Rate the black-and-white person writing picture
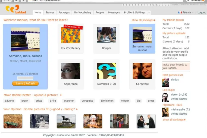The image size is (207, 138). (x=39, y=121)
